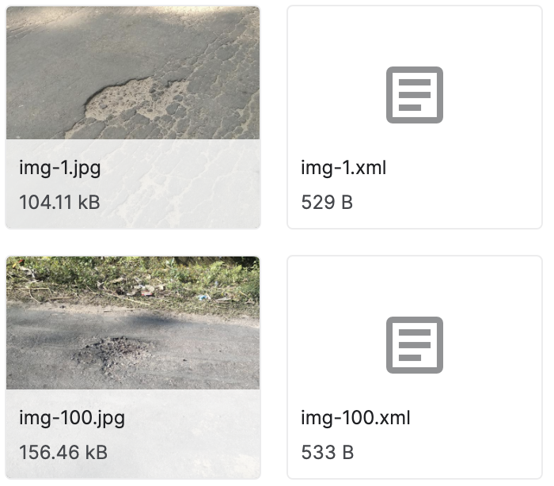
Task: Click the img-1.xml file name
Action: tap(343, 168)
